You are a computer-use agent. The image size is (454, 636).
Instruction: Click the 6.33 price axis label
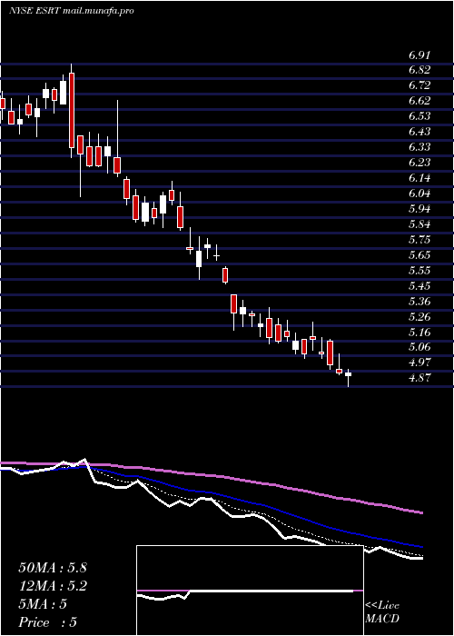click(x=419, y=147)
